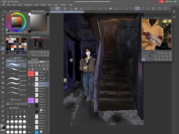Toggle visibility of Layer 1
The image size is (179, 134).
point(30,127)
